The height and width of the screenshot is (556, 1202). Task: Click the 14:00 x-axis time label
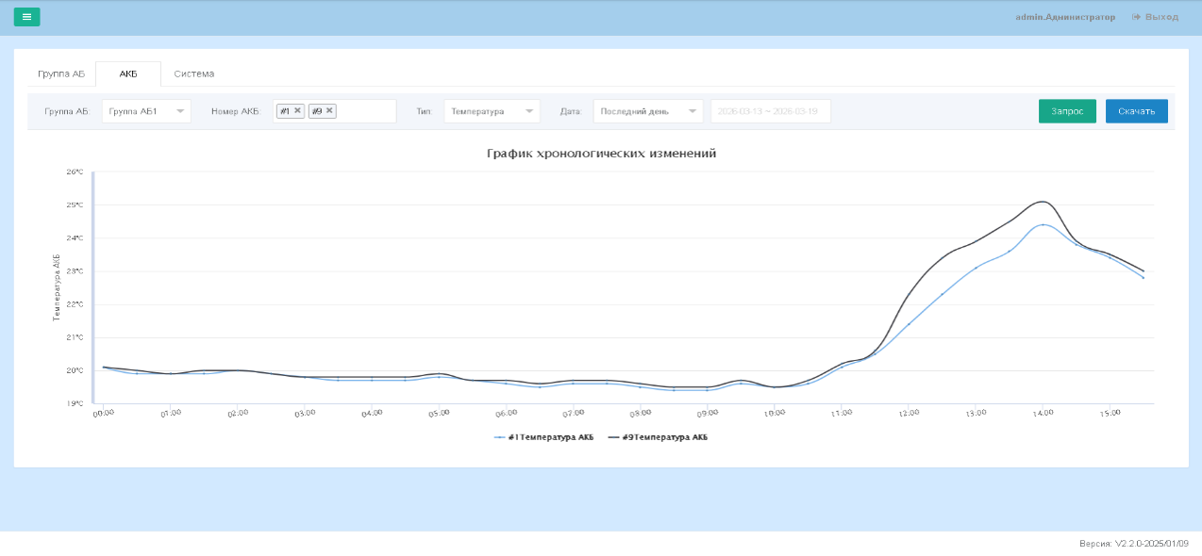tap(1042, 413)
